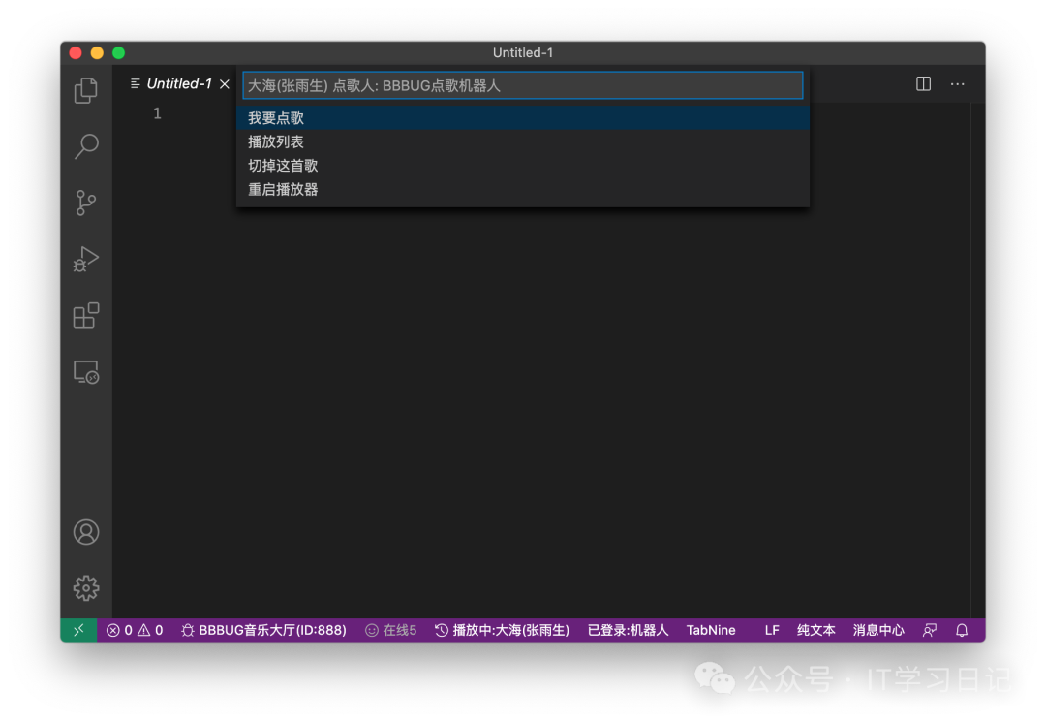
Task: Select 播放列表 from the quick pick list
Action: pos(276,142)
